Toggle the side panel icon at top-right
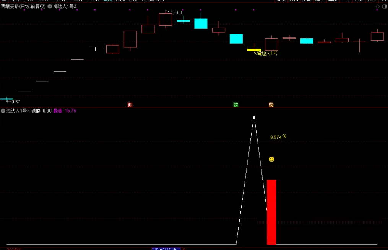 coord(384,7)
